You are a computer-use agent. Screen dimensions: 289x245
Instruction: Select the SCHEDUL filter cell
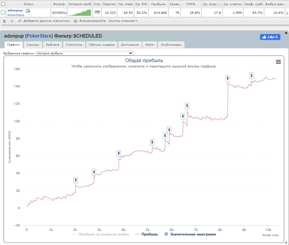click(59, 13)
